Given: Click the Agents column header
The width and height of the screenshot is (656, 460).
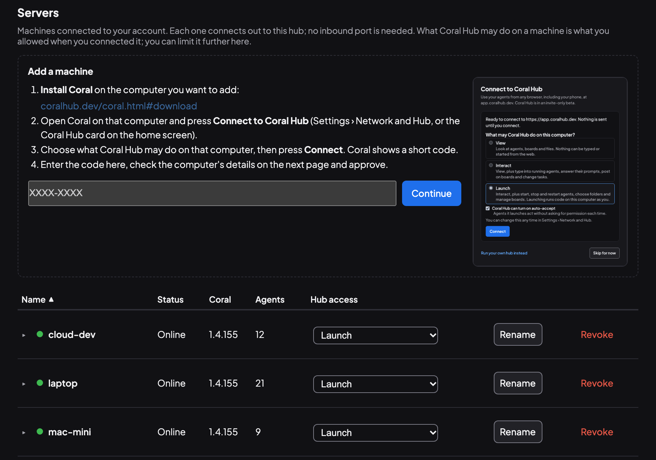Looking at the screenshot, I should point(270,299).
